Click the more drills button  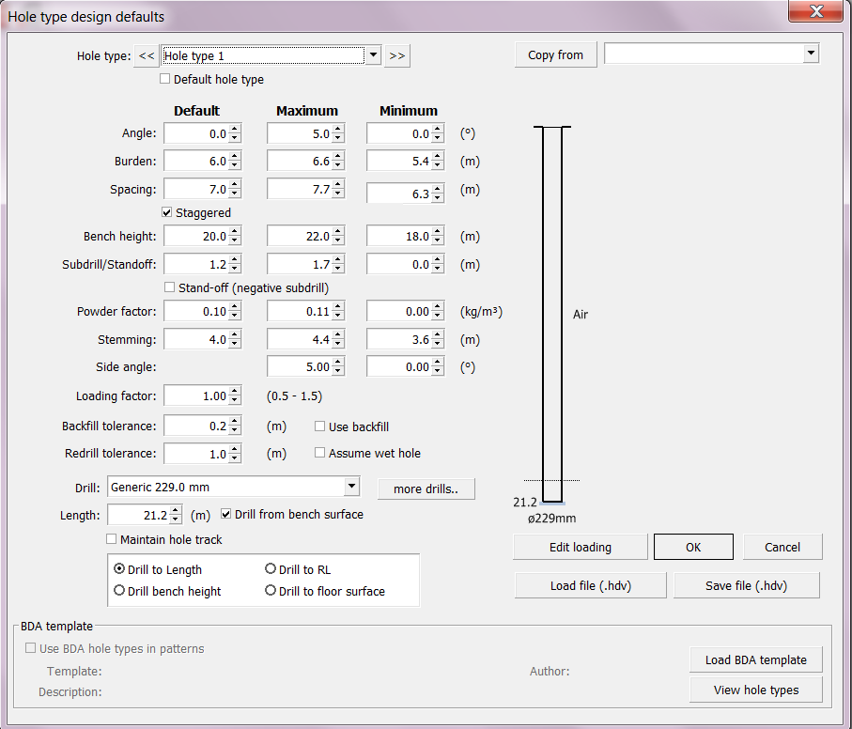pyautogui.click(x=426, y=489)
